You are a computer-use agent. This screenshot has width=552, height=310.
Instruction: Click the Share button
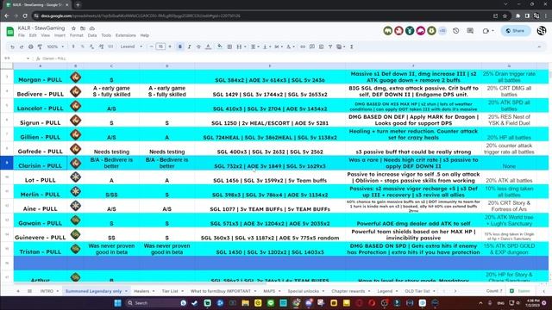[x=516, y=31]
